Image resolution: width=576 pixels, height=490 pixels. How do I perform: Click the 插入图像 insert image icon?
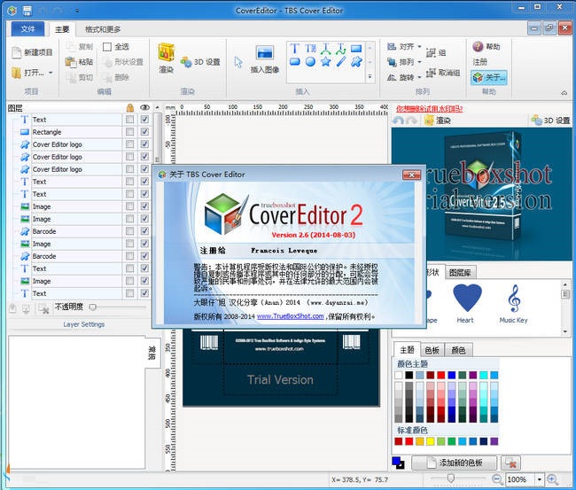pyautogui.click(x=264, y=57)
